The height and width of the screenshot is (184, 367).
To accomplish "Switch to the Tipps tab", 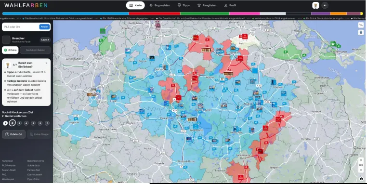I will [x=183, y=5].
